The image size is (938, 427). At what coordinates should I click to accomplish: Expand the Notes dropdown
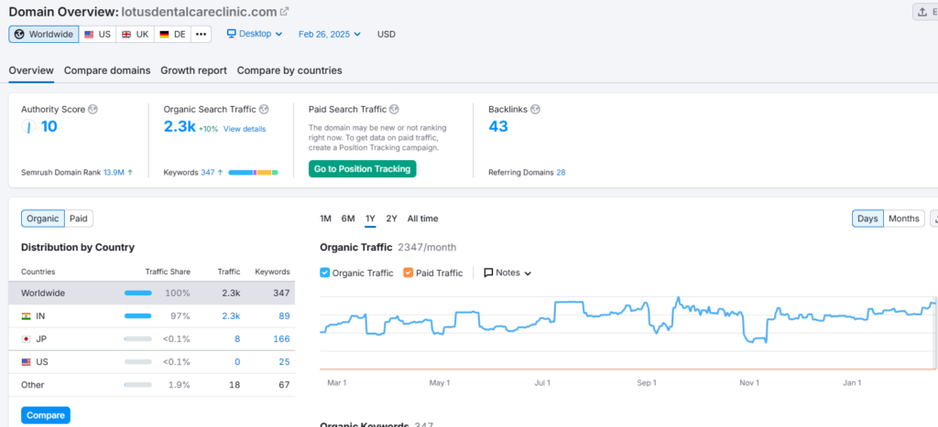(507, 272)
